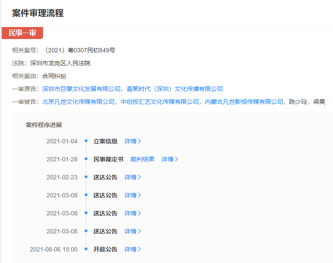333x263 pixels.
Task: Click the 开庭公告 event title
Action: (x=105, y=249)
